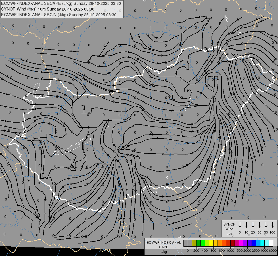Click the wind legend arrow above 10
The height and width of the screenshot is (256, 278).
[x=246, y=225]
